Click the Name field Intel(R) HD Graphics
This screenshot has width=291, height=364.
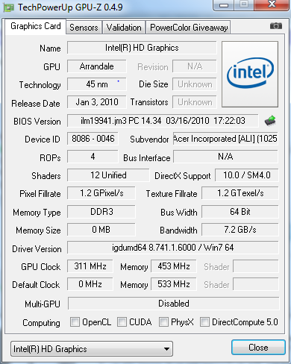pyautogui.click(x=142, y=48)
